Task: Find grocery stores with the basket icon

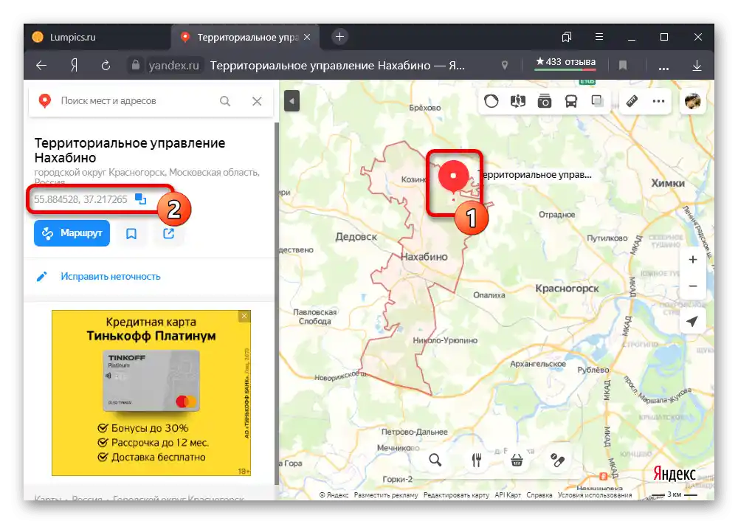Action: coord(517,460)
